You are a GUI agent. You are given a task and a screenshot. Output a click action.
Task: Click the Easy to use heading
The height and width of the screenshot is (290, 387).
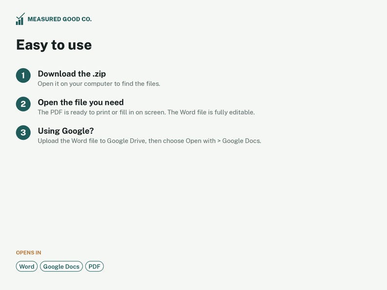click(x=54, y=45)
